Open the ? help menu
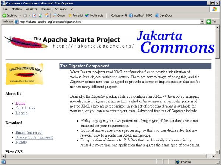Image resolution: width=221 pixels, height=165 pixels. 72,9
